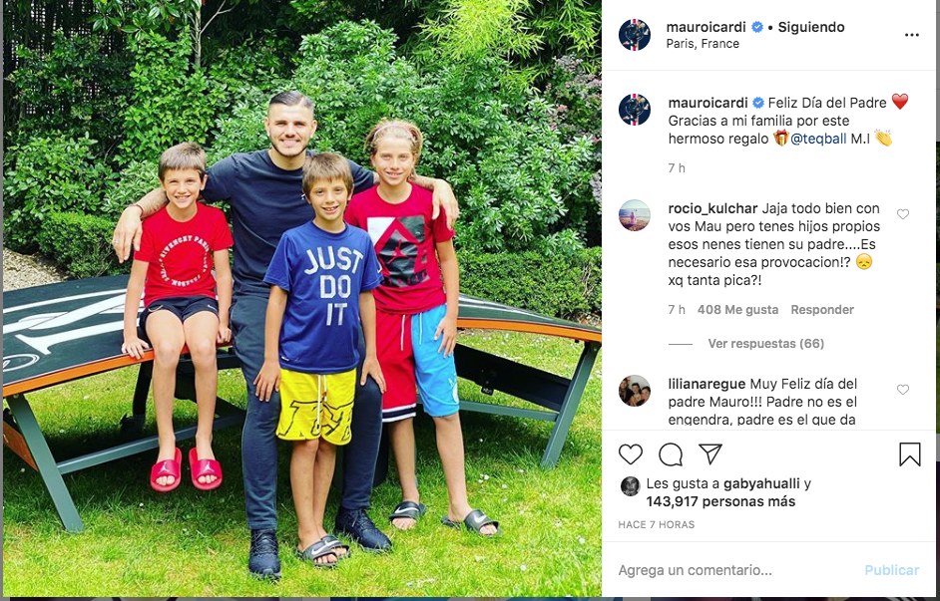Click the Siguiendo following button
The width and height of the screenshot is (940, 601).
811,27
